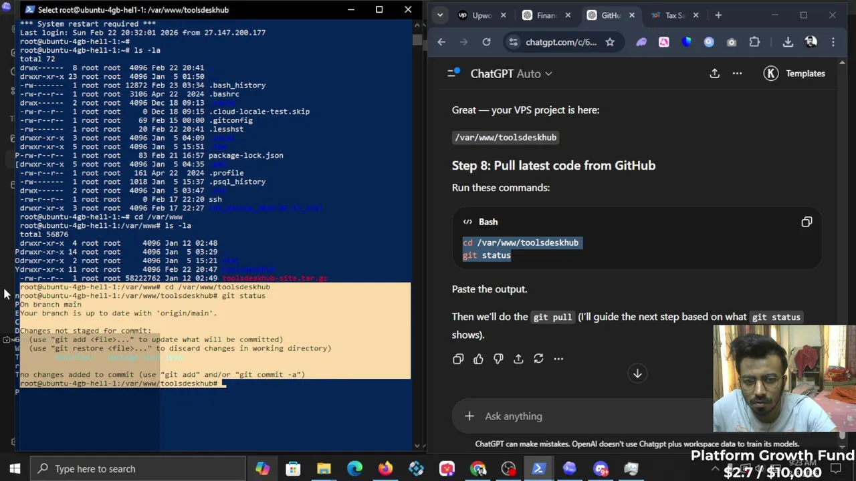Screen dimensions: 856x481
Task: Open the camera screenshot extension
Action: coord(732,42)
